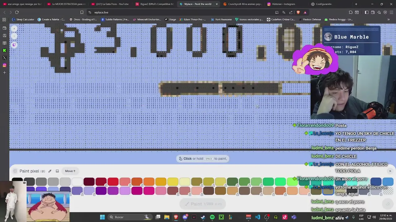396x222 pixels.
Task: Open Steam from taskbar
Action: (203, 217)
